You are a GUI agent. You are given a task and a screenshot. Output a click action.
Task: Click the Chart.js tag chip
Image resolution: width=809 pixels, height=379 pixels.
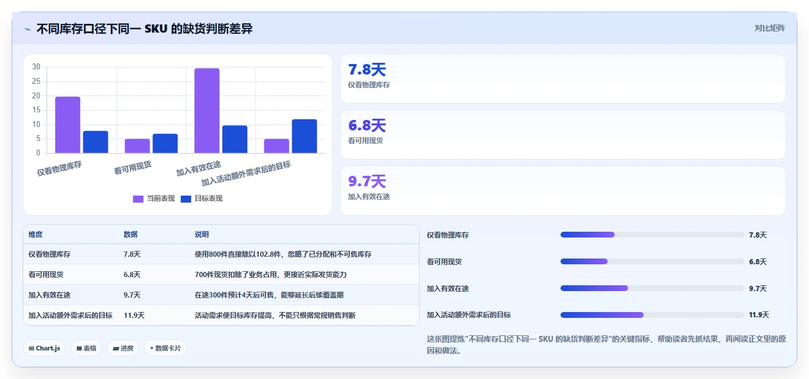point(44,348)
